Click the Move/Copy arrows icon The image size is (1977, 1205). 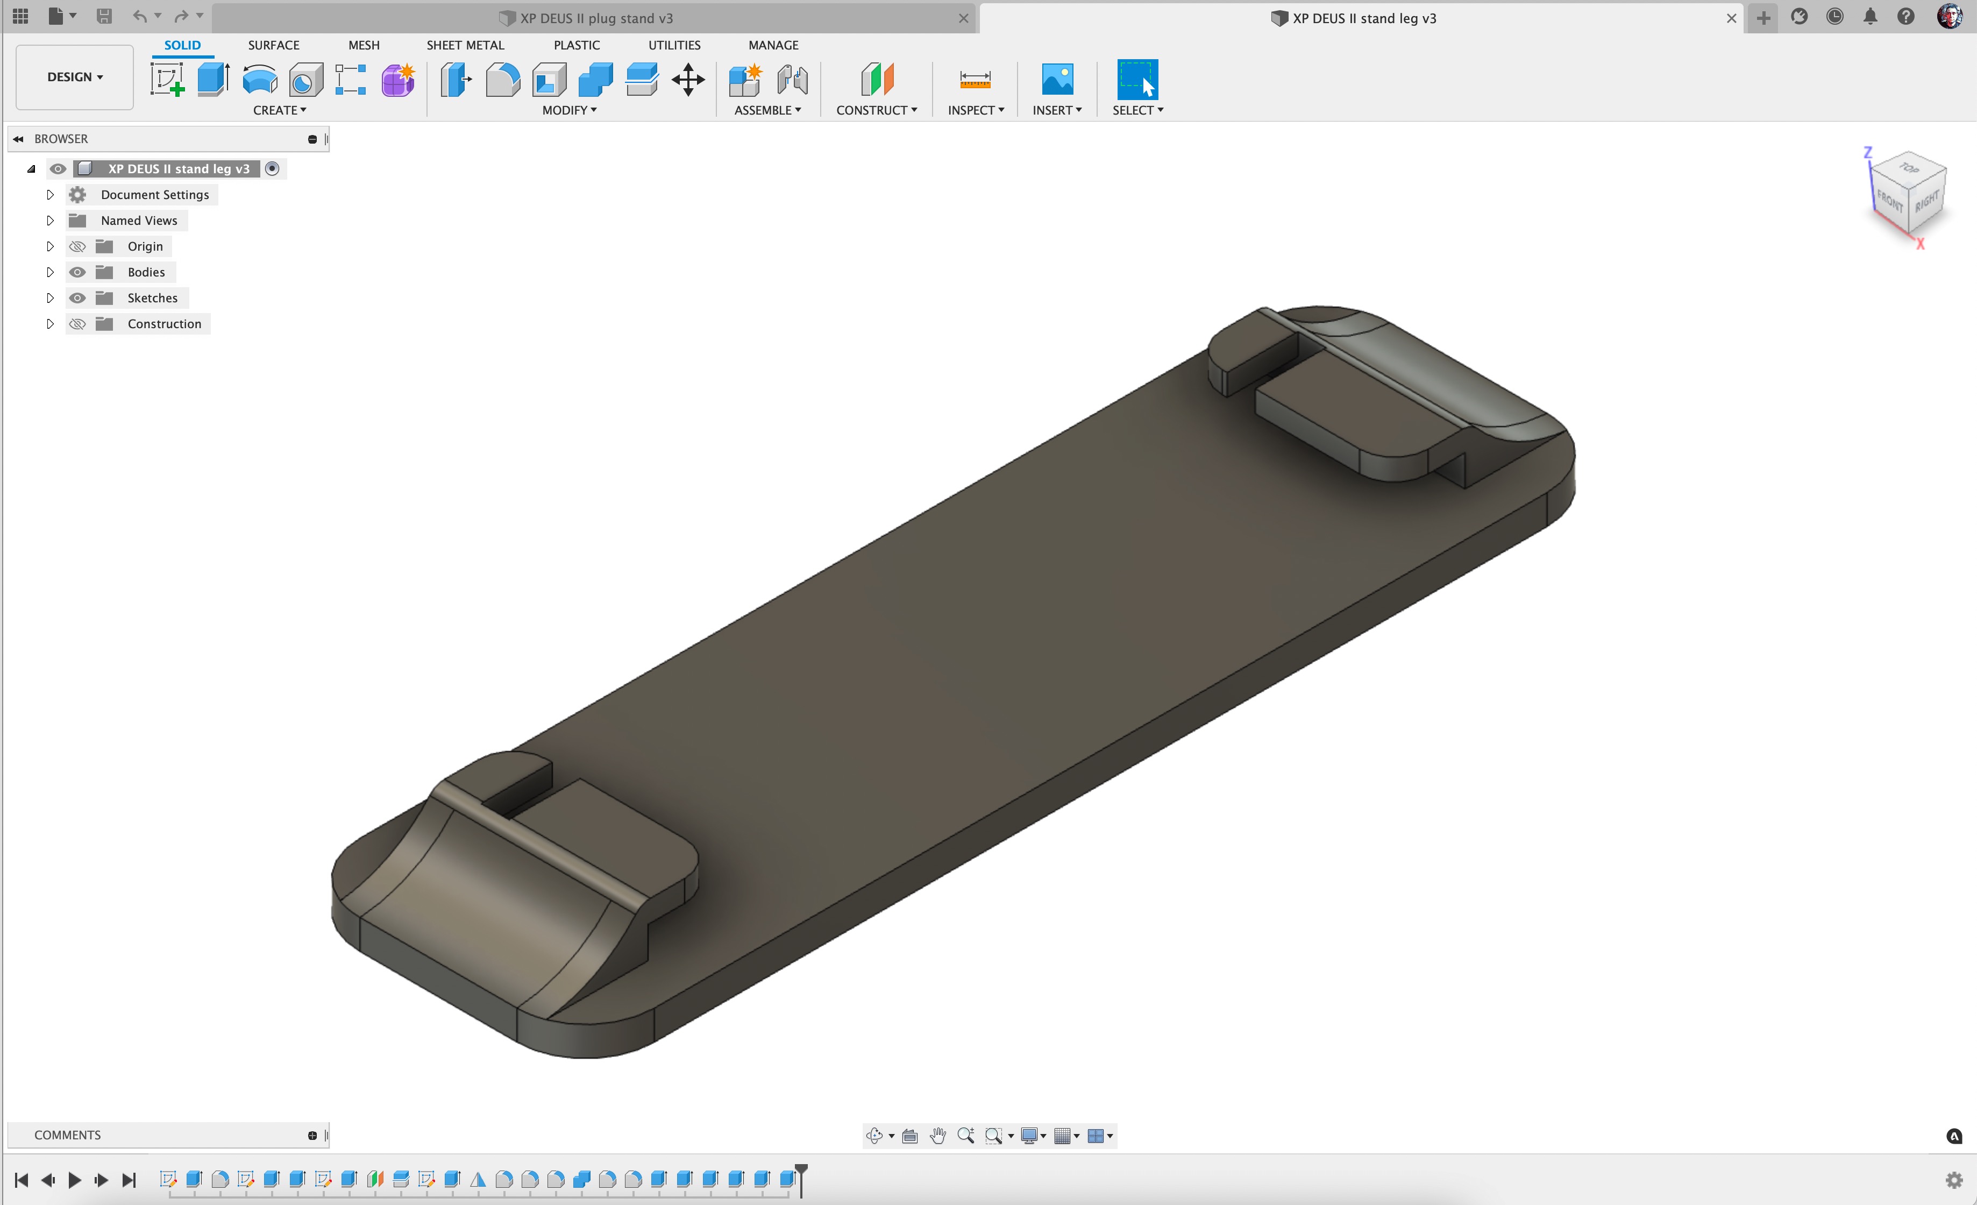pyautogui.click(x=688, y=80)
